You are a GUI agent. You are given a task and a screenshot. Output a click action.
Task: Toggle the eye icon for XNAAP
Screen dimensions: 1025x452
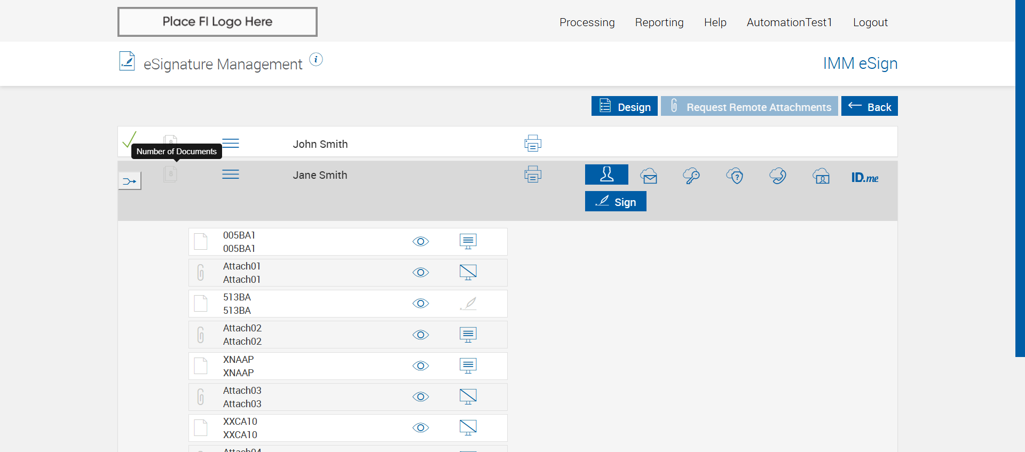[421, 366]
